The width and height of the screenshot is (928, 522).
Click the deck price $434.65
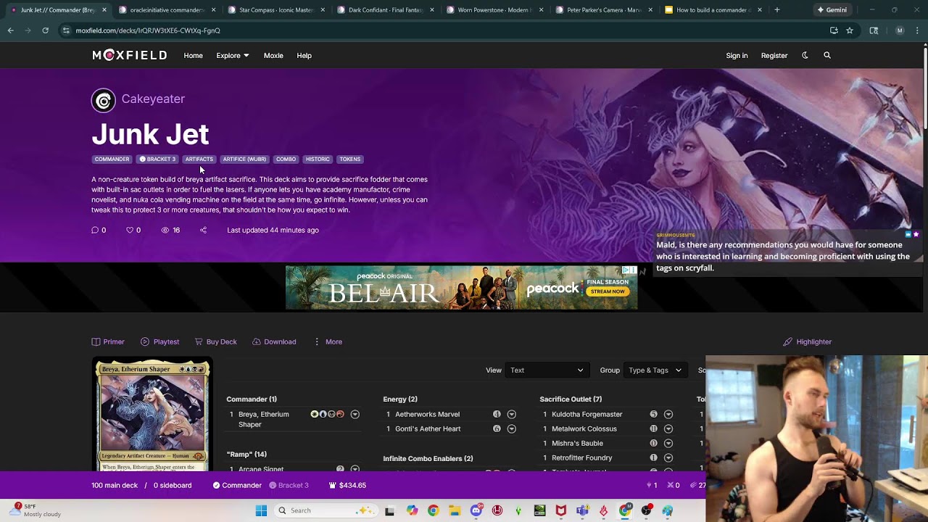coord(347,485)
